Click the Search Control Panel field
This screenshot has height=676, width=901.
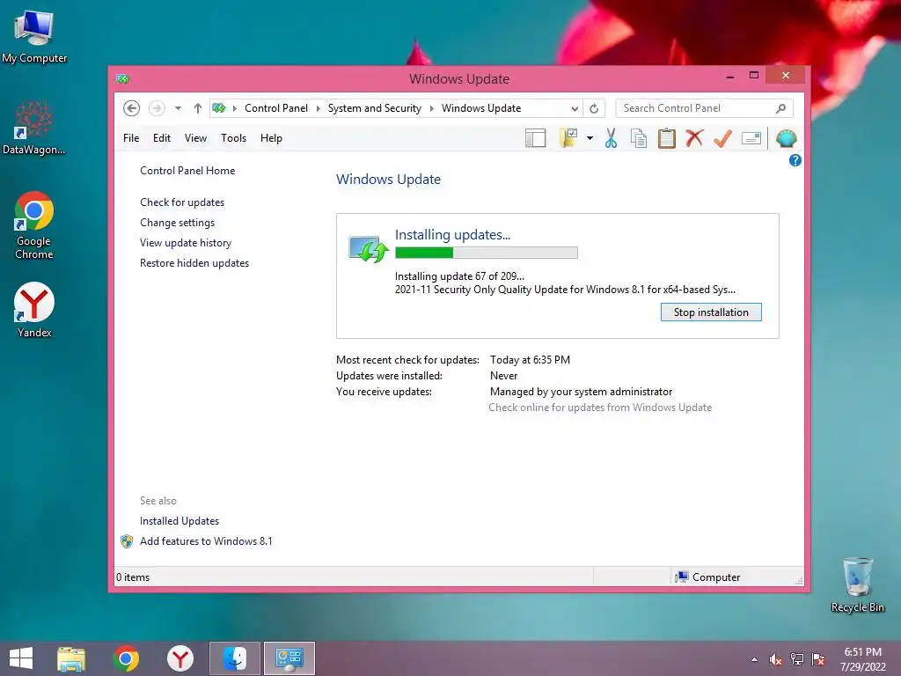[x=705, y=108]
